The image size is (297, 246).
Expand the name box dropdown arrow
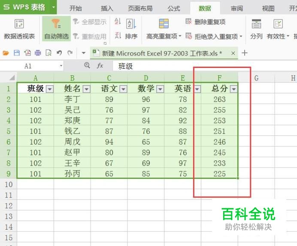[61, 66]
